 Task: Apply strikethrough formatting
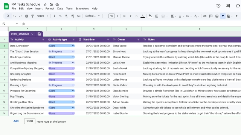click(136, 16)
